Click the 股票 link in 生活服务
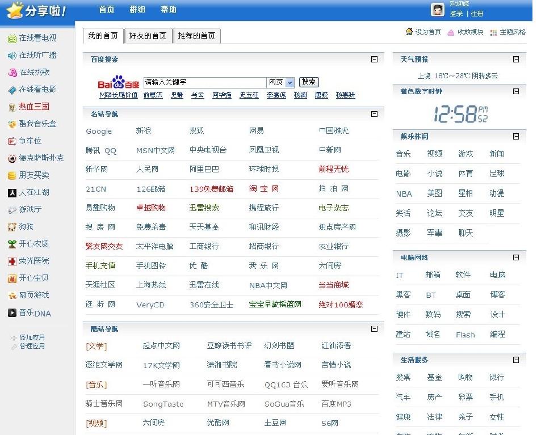 pos(403,377)
